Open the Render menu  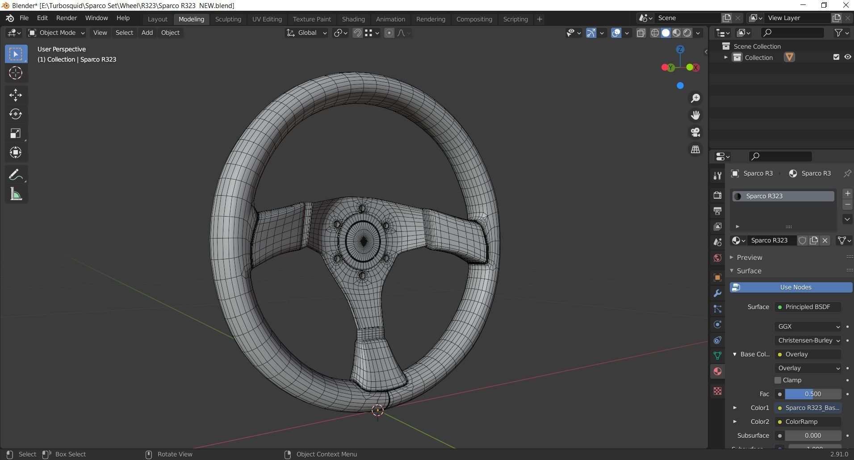[67, 18]
